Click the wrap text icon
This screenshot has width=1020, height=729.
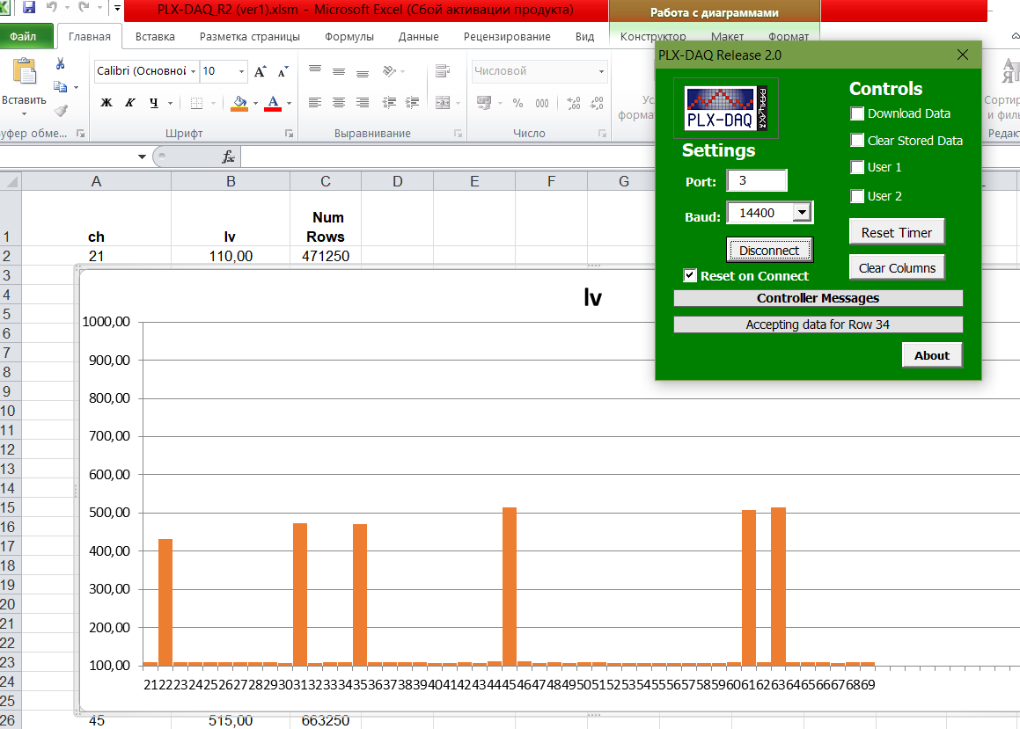[x=443, y=71]
